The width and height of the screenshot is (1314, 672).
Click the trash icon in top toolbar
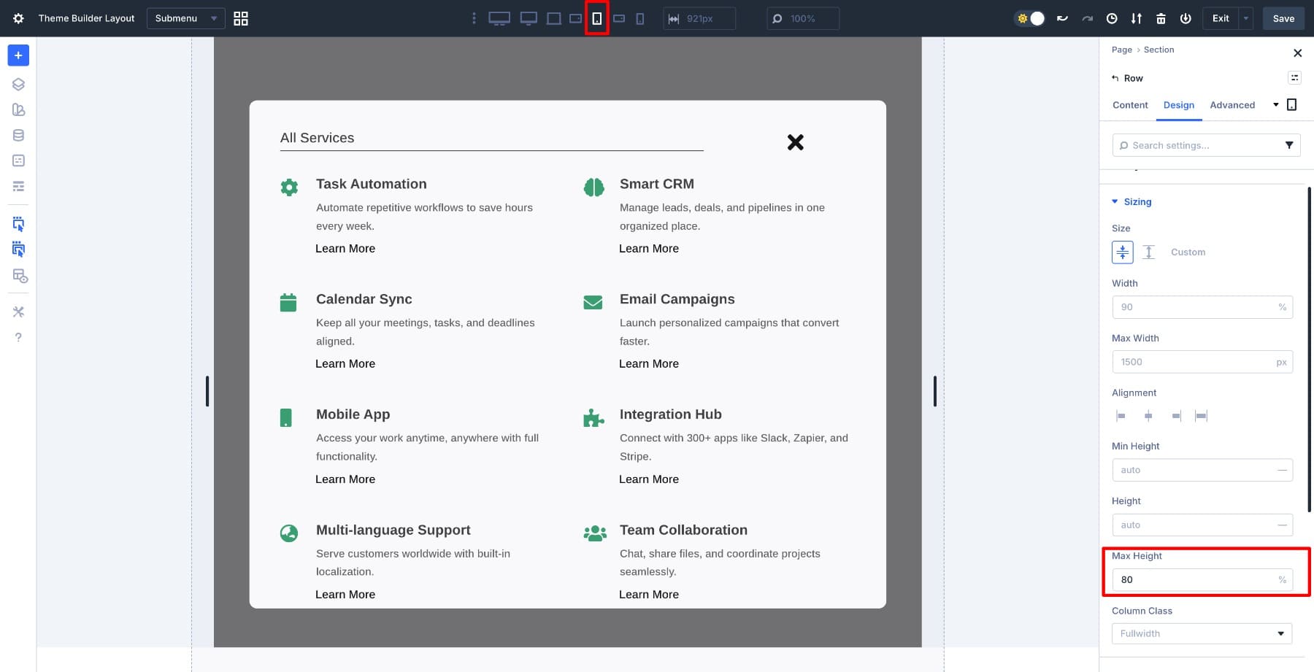pos(1161,18)
